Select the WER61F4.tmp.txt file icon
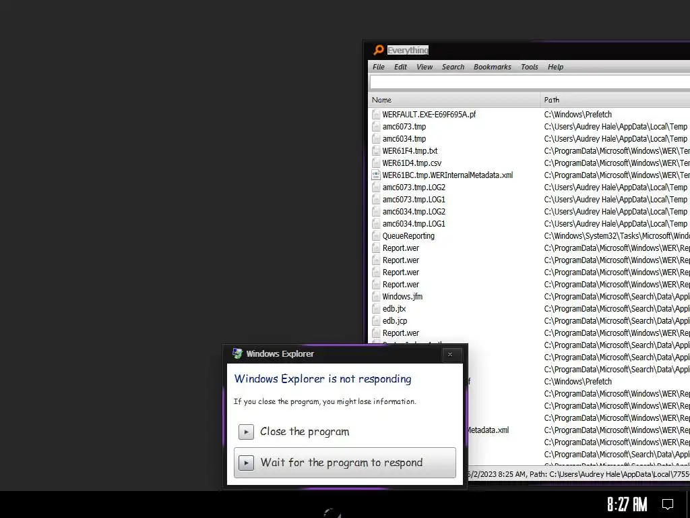The height and width of the screenshot is (518, 690). [x=376, y=151]
